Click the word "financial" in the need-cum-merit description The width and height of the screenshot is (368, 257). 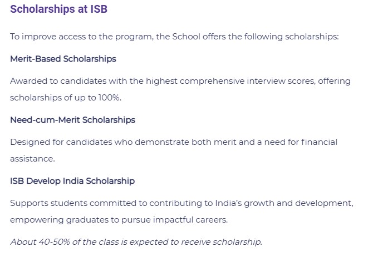(x=317, y=142)
